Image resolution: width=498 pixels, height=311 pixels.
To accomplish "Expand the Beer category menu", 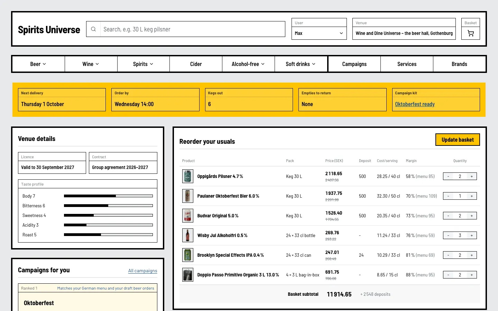I will (x=38, y=64).
